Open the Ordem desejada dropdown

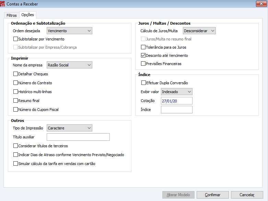pos(69,31)
